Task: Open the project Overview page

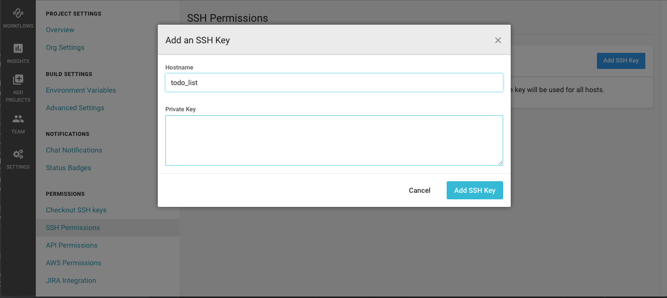Action: click(60, 30)
